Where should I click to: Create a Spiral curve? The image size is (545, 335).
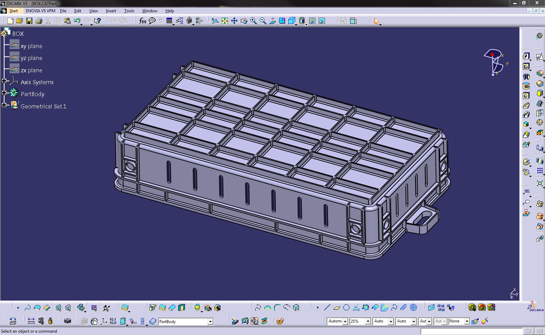[x=413, y=308]
